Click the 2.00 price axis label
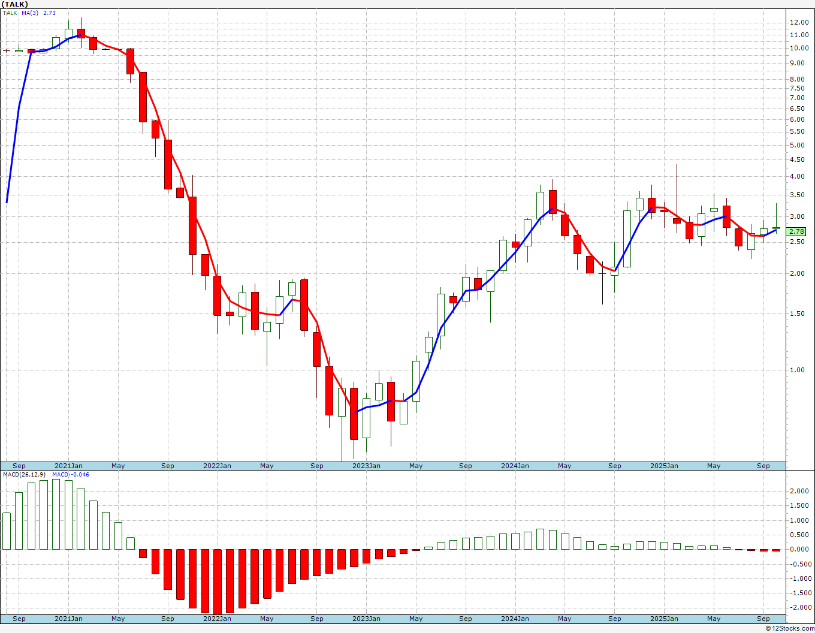The height and width of the screenshot is (633, 815). tap(797, 273)
